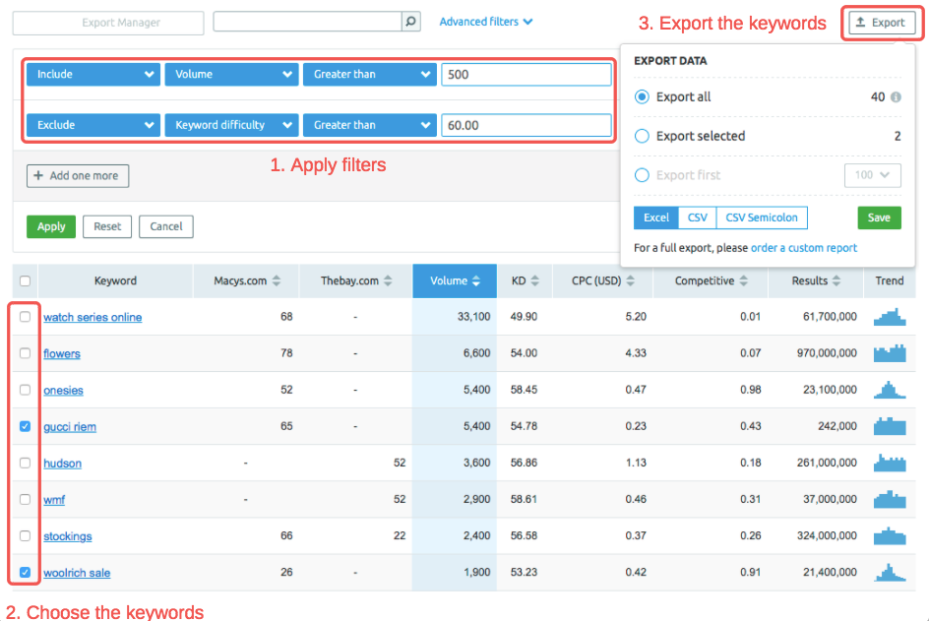
Task: Sort by Thebay.com column arrows
Action: [389, 281]
